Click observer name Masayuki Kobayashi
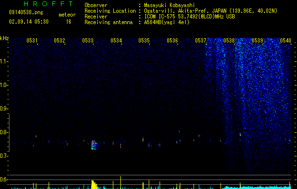297x189 pixels. point(170,5)
